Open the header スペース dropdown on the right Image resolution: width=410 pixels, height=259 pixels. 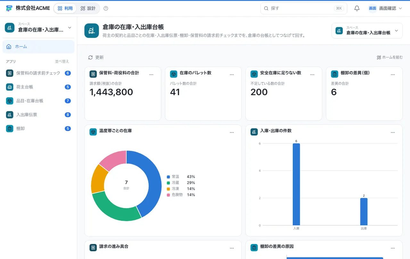pos(367,31)
